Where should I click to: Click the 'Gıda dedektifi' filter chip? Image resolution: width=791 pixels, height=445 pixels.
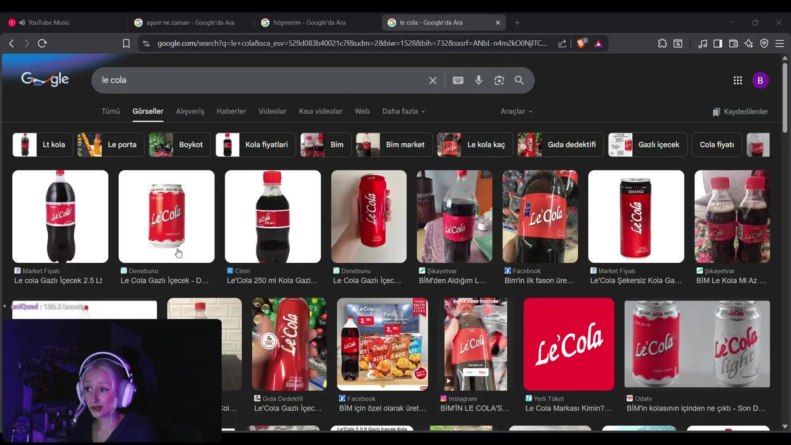[561, 145]
